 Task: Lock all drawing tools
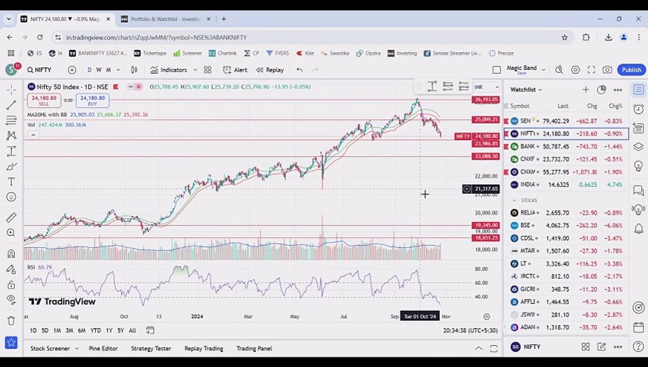click(11, 284)
